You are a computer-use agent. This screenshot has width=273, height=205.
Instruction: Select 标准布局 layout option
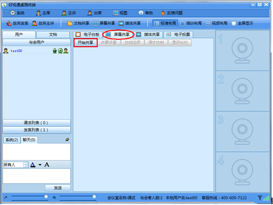point(165,24)
